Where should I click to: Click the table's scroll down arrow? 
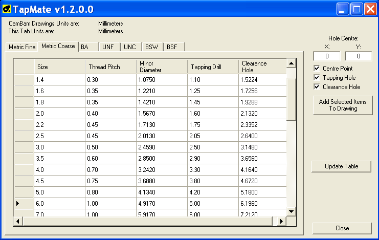pos(291,211)
